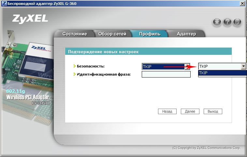
Task: Click the Идентификационная фраза: label
Action: (104, 74)
